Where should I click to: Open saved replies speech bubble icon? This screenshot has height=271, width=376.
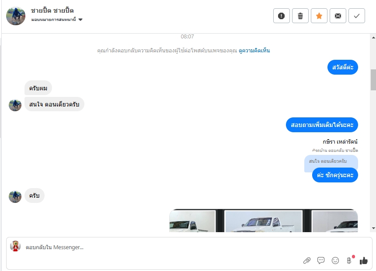321,261
